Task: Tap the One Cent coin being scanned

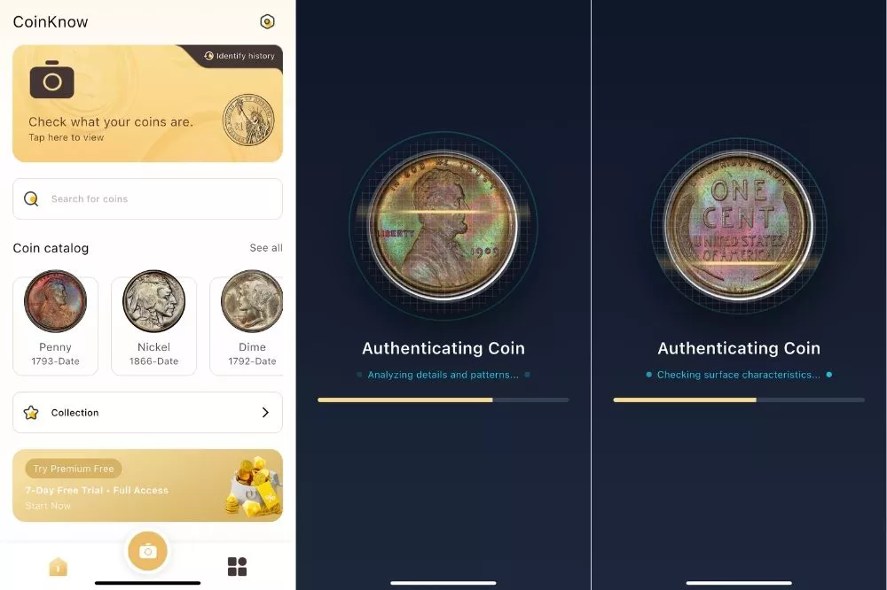Action: (739, 226)
